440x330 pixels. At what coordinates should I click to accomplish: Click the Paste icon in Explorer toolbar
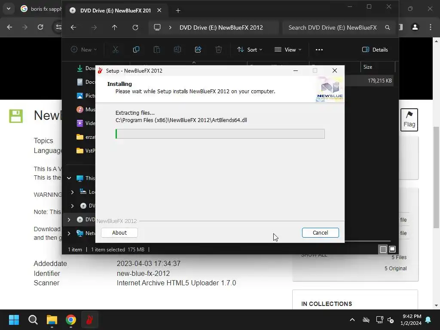156,50
